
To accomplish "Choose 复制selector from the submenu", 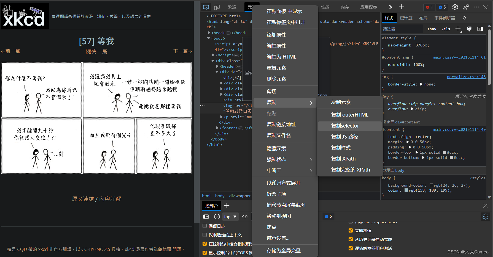I will (x=350, y=126).
